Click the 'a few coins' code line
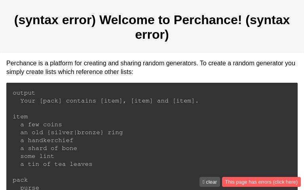This screenshot has width=304, height=190. [x=41, y=125]
